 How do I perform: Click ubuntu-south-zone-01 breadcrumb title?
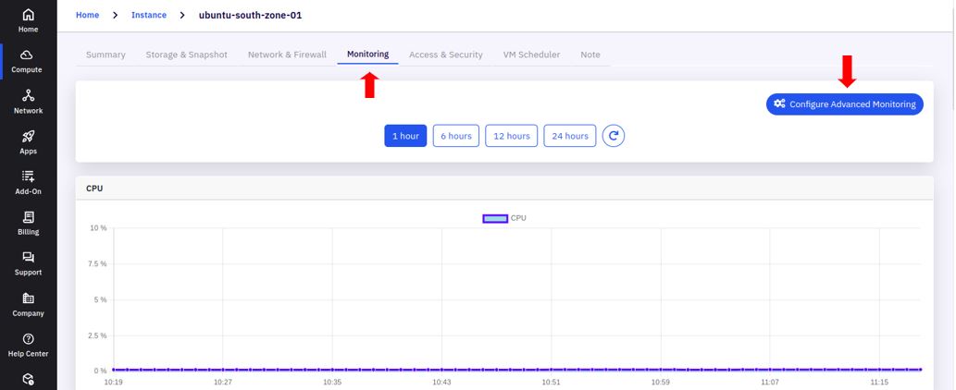[x=250, y=15]
